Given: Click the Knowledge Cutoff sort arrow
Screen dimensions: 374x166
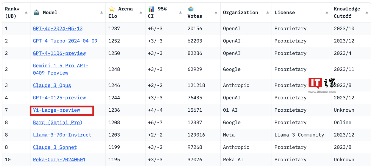Looking at the screenshot, I should pos(367,12).
